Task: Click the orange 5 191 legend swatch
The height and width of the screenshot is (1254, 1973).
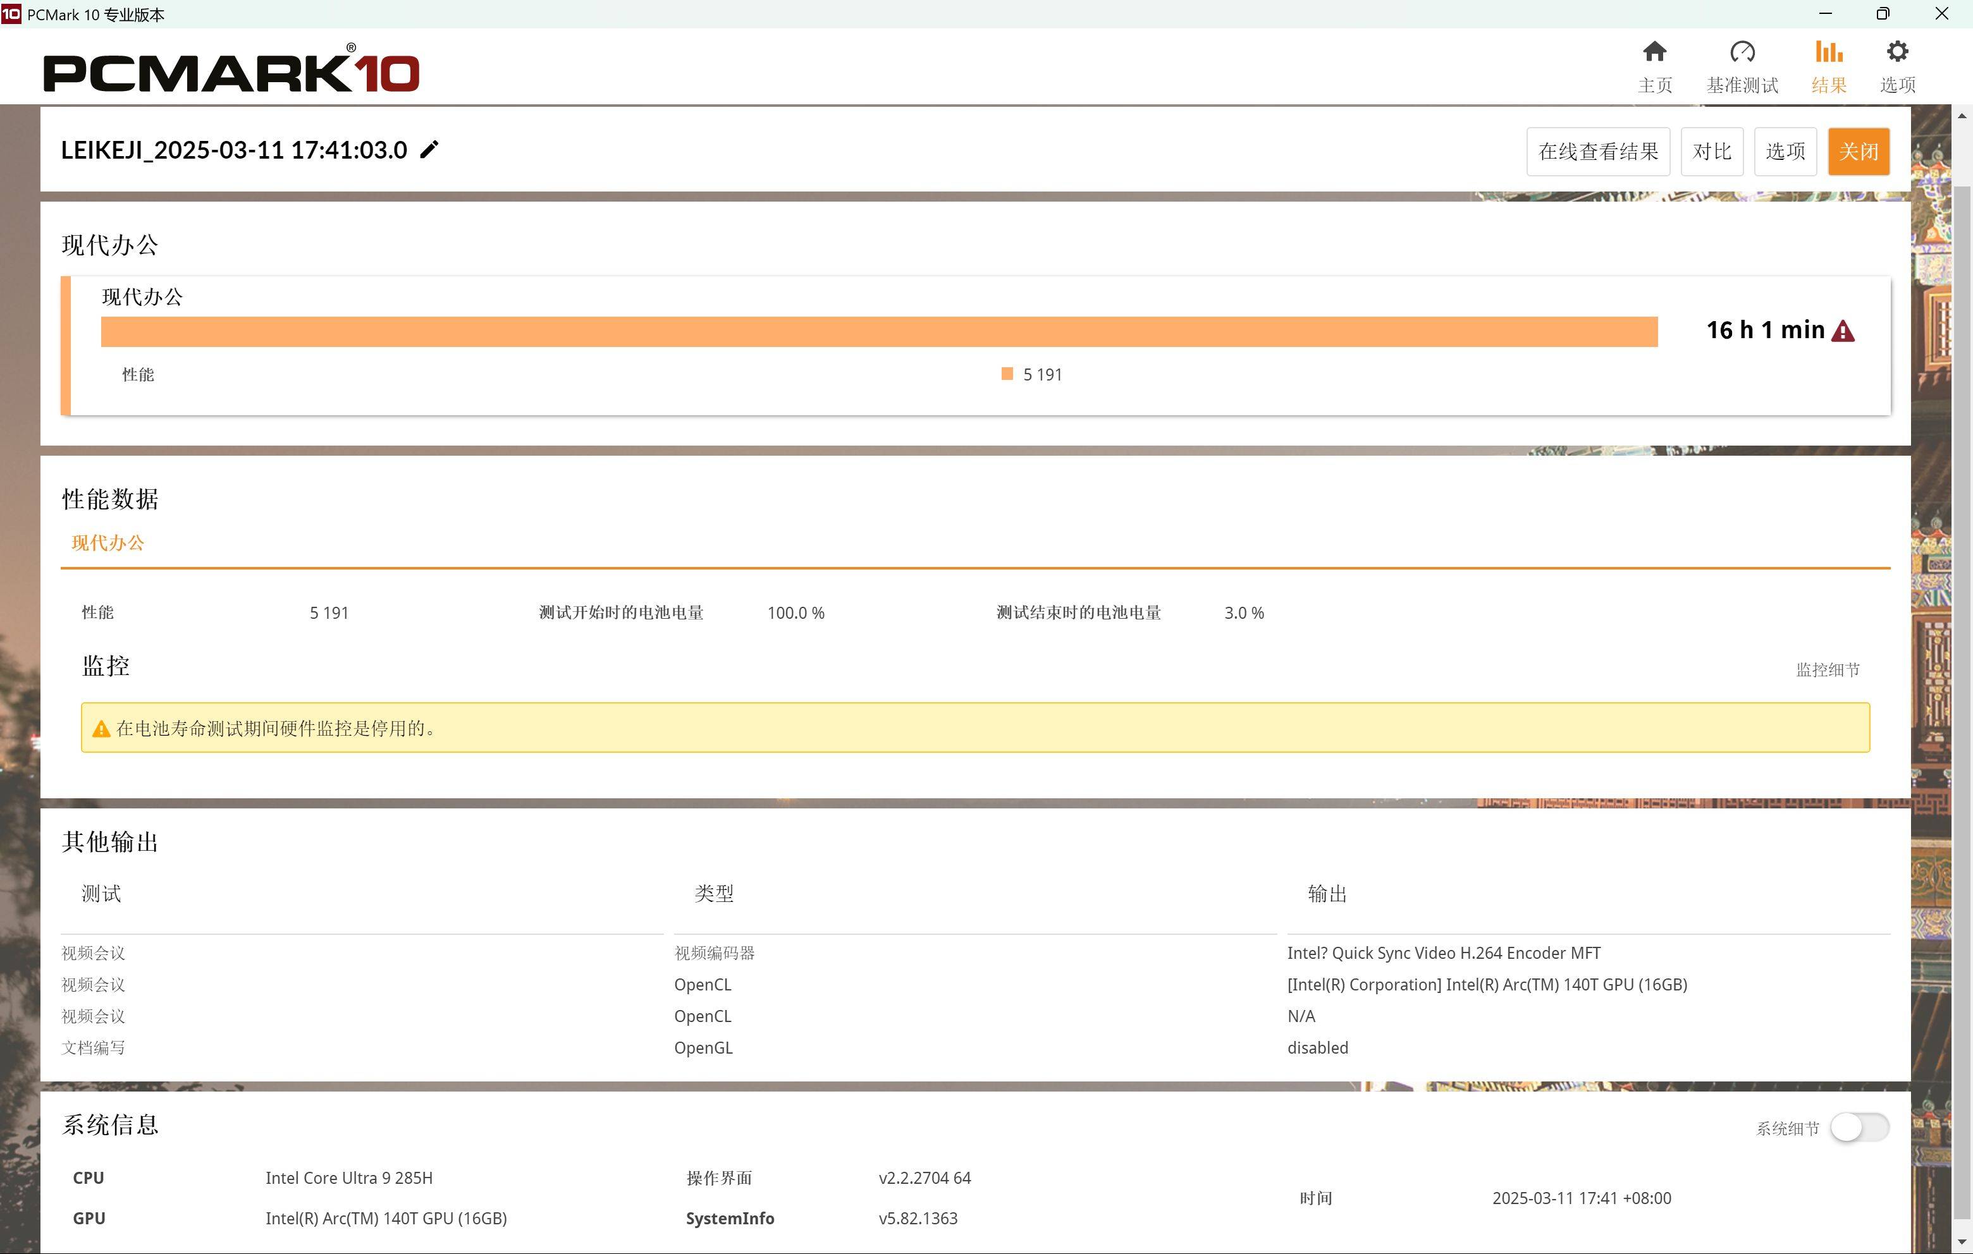Action: pos(1007,374)
